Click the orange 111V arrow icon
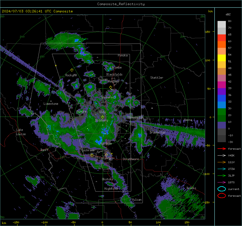Screen dimensions: 242x226 (x=222, y=162)
